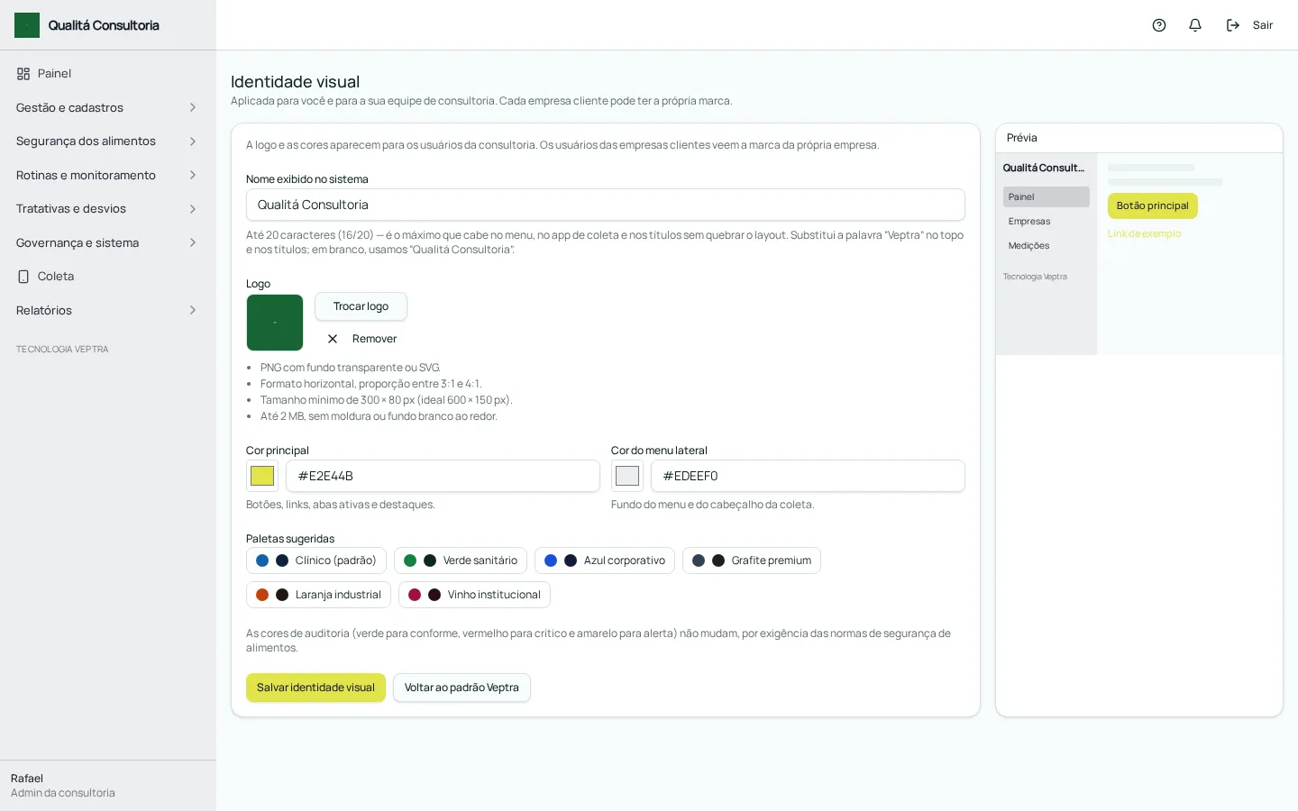Screen dimensions: 1298x811
Task: Click Botão principal in the preview
Action: (x=1153, y=205)
